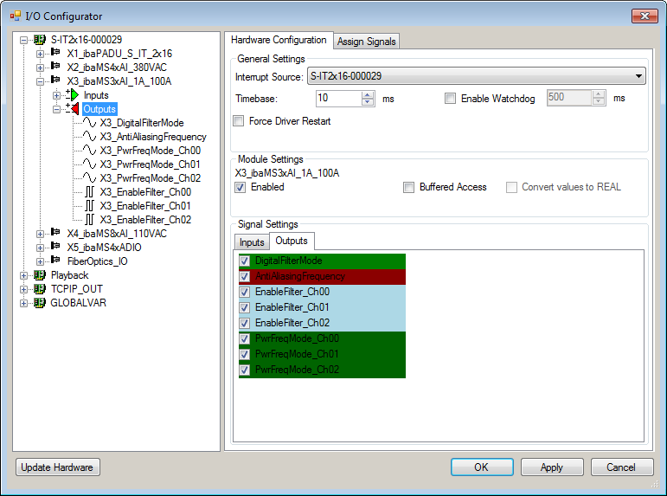Select the Outputs label in tree

tap(99, 109)
